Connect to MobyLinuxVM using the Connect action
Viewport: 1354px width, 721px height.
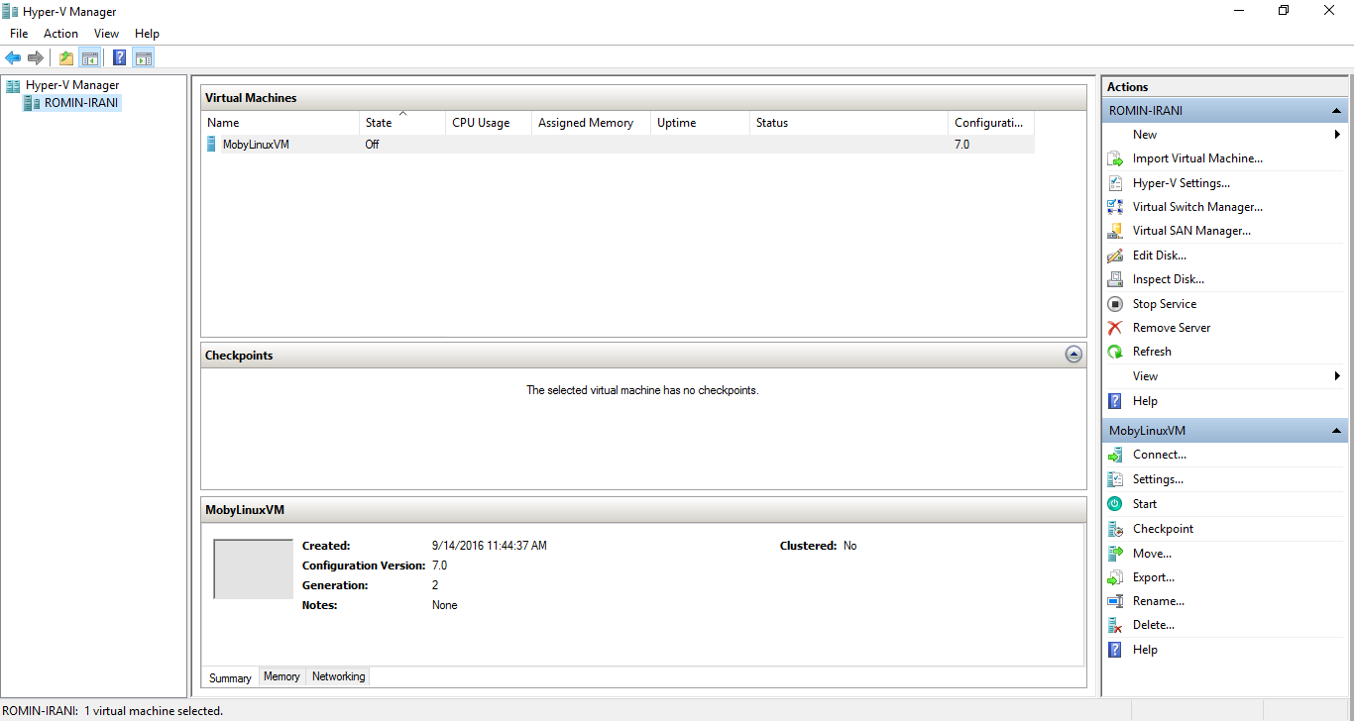point(1160,454)
